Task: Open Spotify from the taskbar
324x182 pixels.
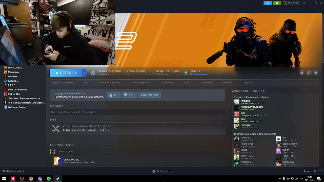Action: coord(49,179)
